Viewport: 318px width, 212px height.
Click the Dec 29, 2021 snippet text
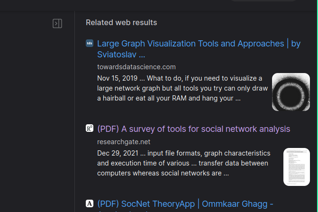click(184, 163)
